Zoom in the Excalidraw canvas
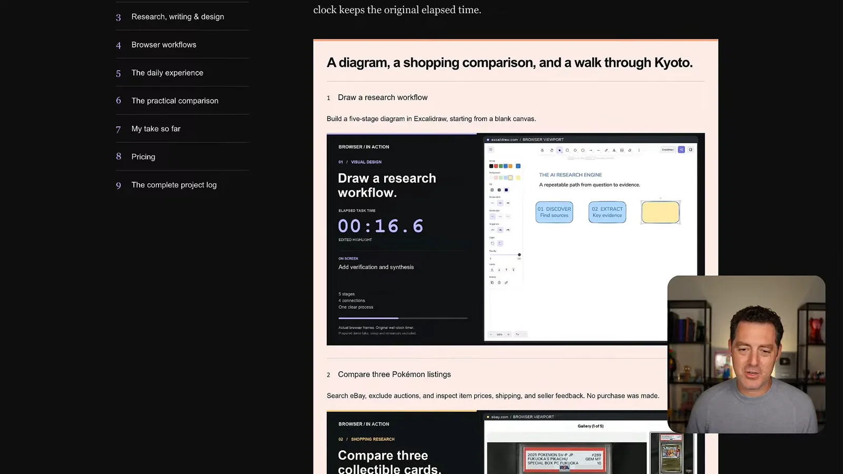This screenshot has width=843, height=474. pos(508,334)
